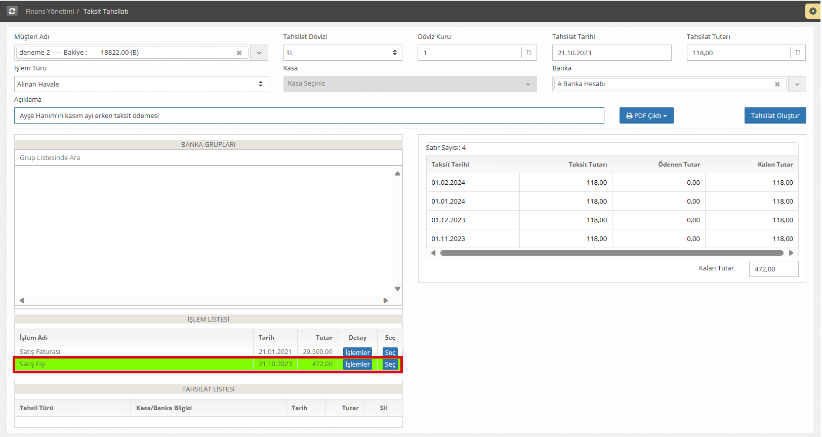The width and height of the screenshot is (822, 437).
Task: Go to Finans Yönetimi breadcrumb
Action: pos(50,11)
